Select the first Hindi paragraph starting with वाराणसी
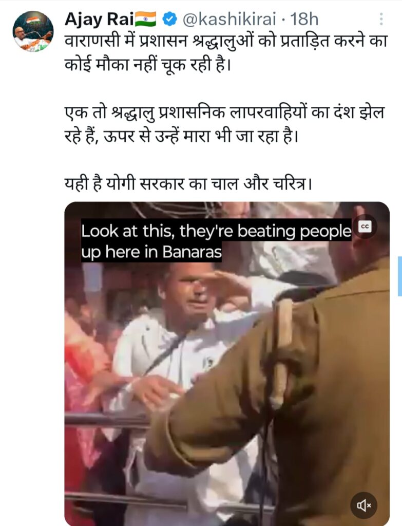 point(226,52)
